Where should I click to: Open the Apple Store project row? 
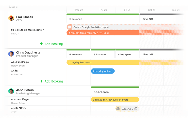point(18,108)
